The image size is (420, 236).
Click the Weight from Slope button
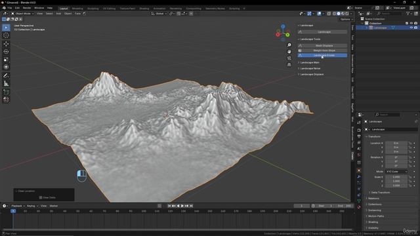322,50
